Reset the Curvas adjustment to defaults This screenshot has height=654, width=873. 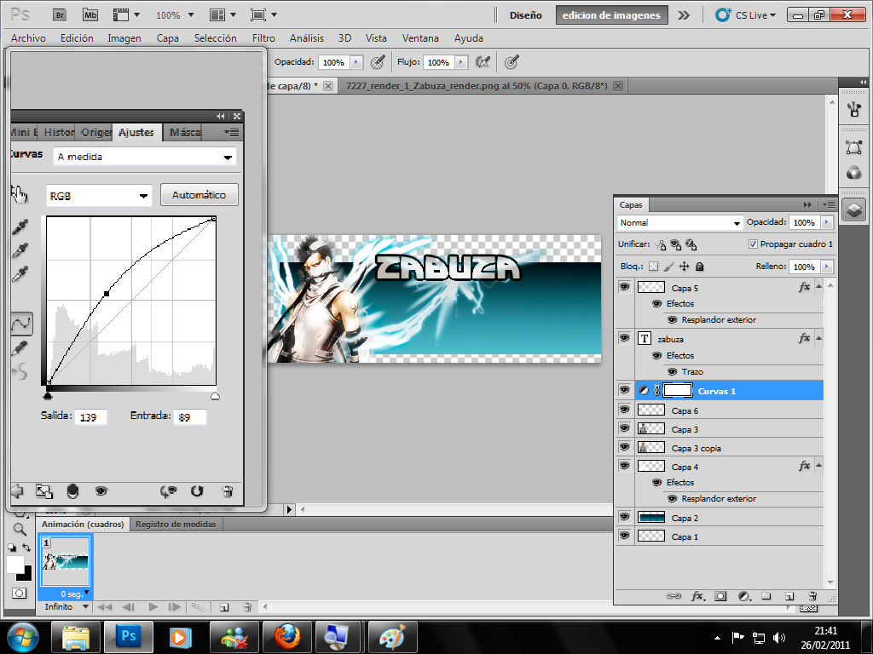pos(197,491)
